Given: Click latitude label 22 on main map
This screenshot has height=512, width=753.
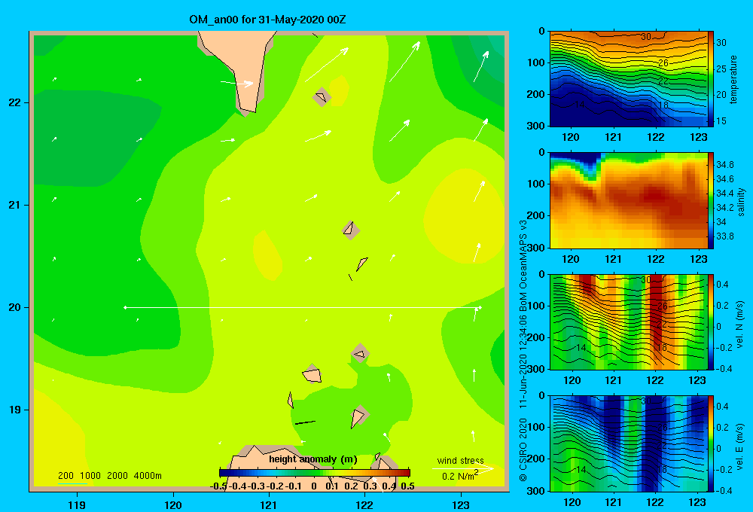Looking at the screenshot, I should point(15,103).
